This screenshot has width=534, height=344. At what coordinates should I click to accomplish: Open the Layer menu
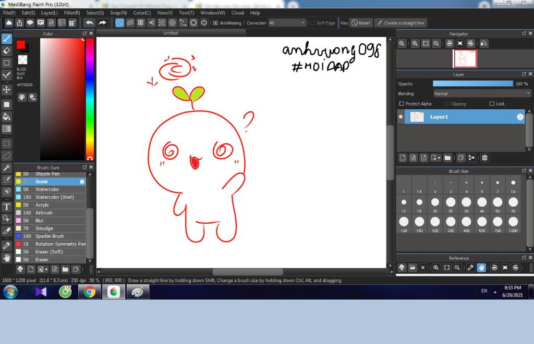coord(50,13)
